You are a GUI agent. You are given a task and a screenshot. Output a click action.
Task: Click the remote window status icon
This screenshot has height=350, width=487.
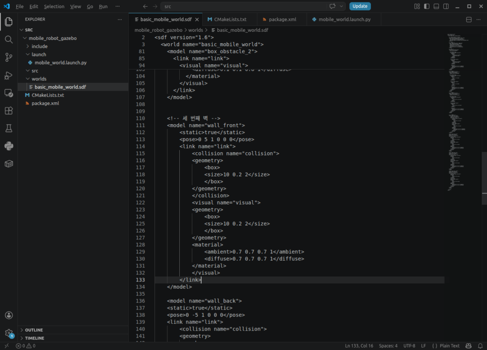(x=7, y=346)
